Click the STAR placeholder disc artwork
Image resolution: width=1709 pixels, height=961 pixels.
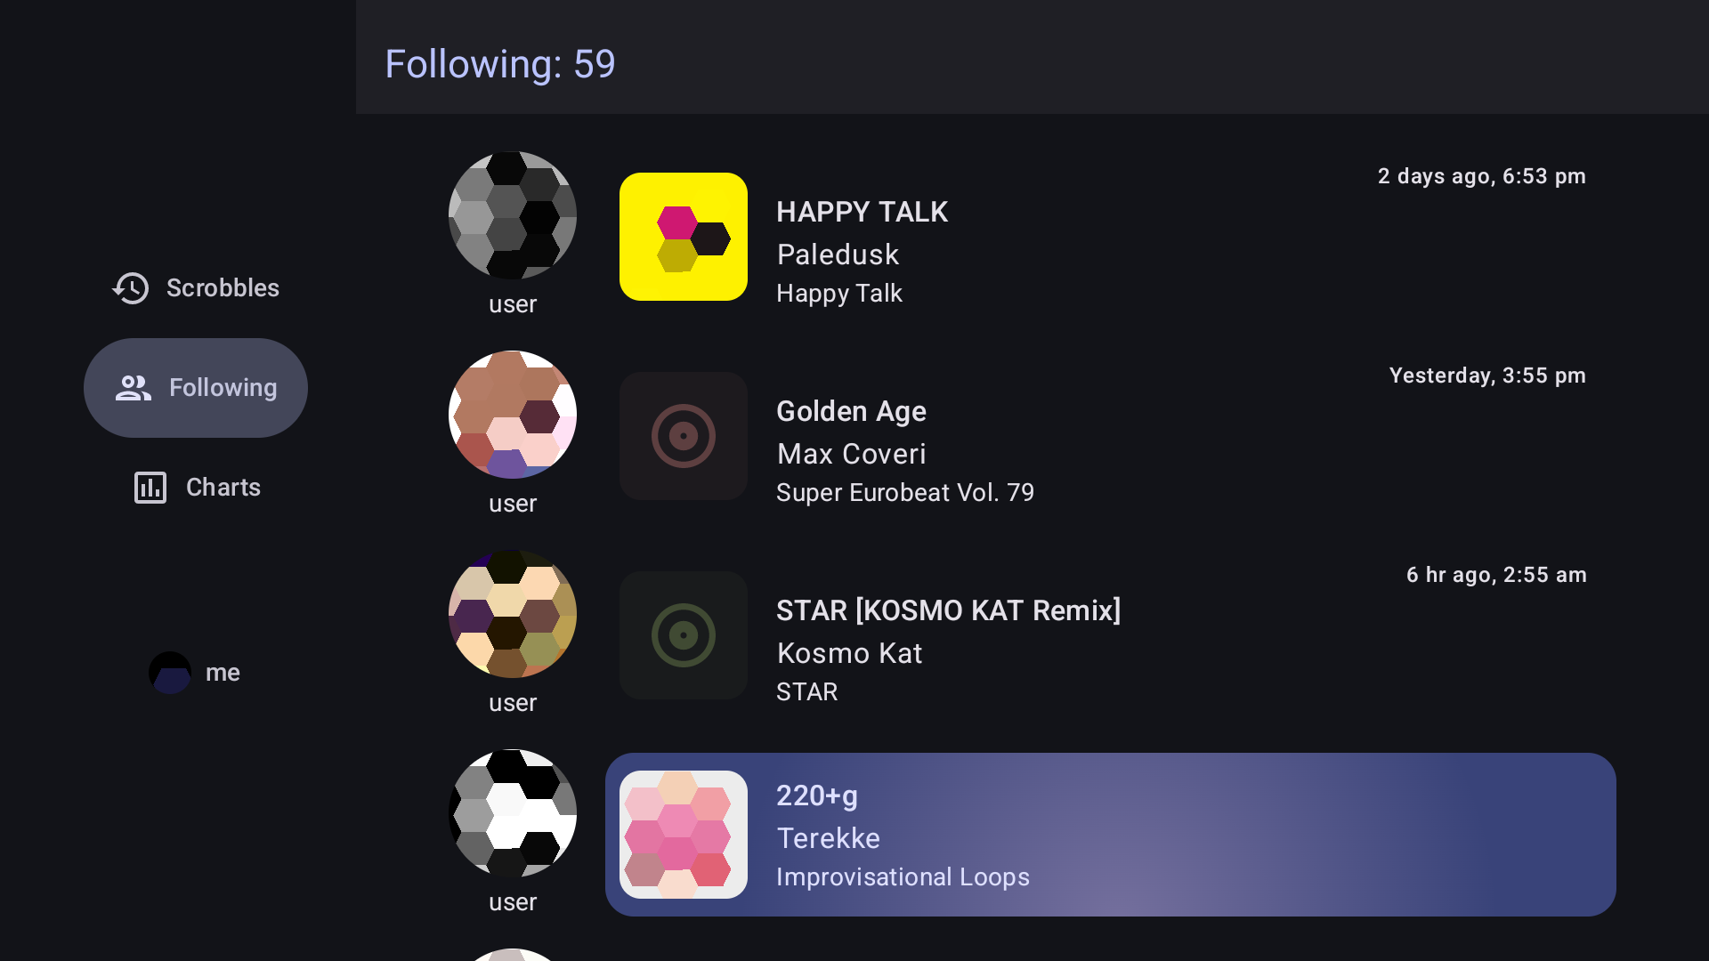[x=684, y=635]
